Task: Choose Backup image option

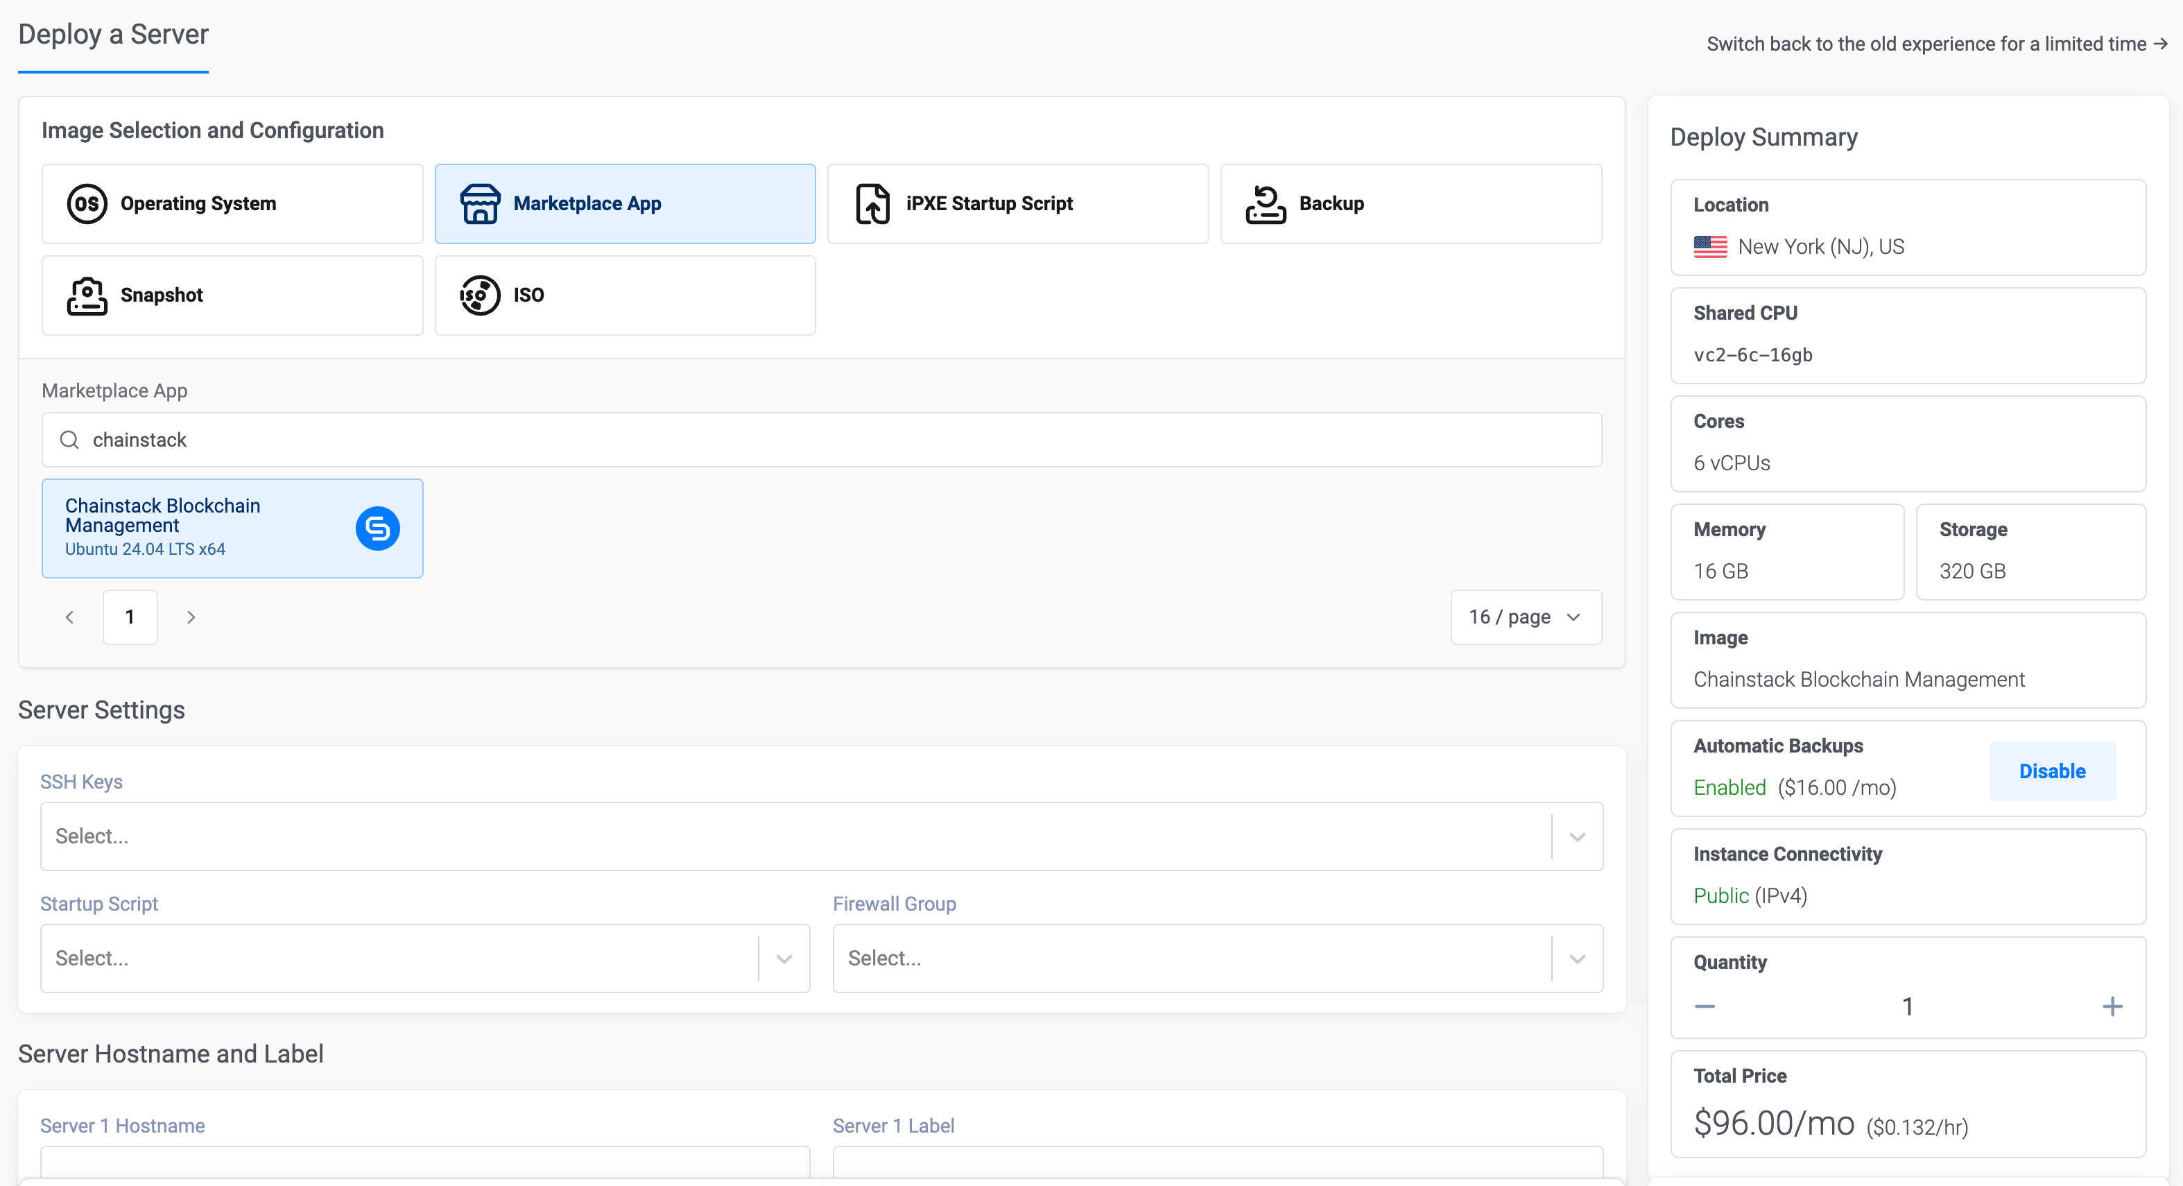Action: 1411,203
